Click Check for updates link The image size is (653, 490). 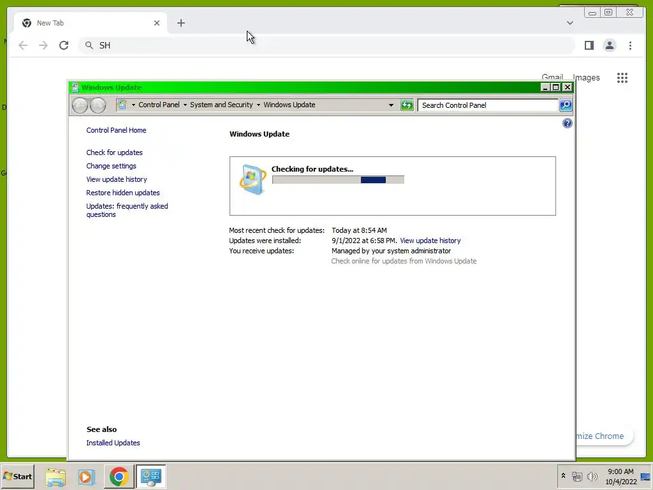coord(115,153)
